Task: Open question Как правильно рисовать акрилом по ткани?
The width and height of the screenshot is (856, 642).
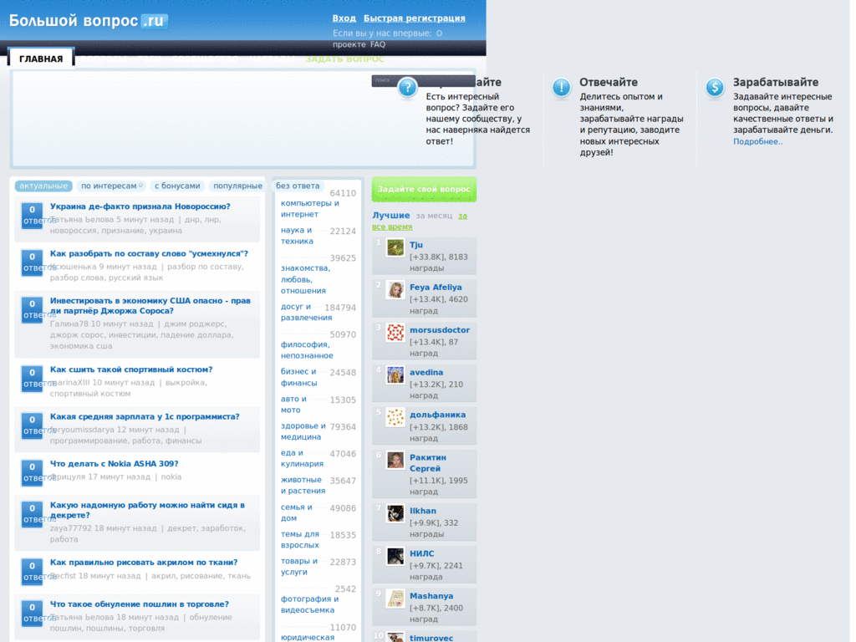Action: 144,563
